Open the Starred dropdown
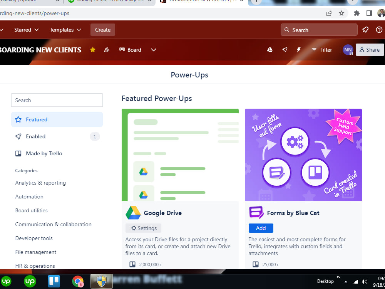Viewport: 385px width, 289px height. [x=26, y=30]
